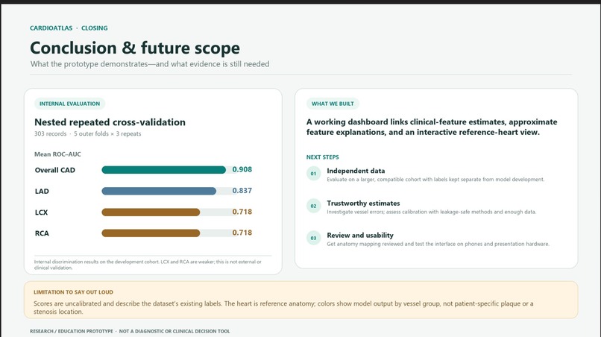Image resolution: width=601 pixels, height=337 pixels.
Task: Click the RCA brown progress bar
Action: [x=151, y=233]
